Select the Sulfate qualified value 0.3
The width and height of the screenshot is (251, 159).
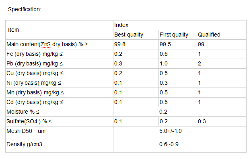point(202,121)
